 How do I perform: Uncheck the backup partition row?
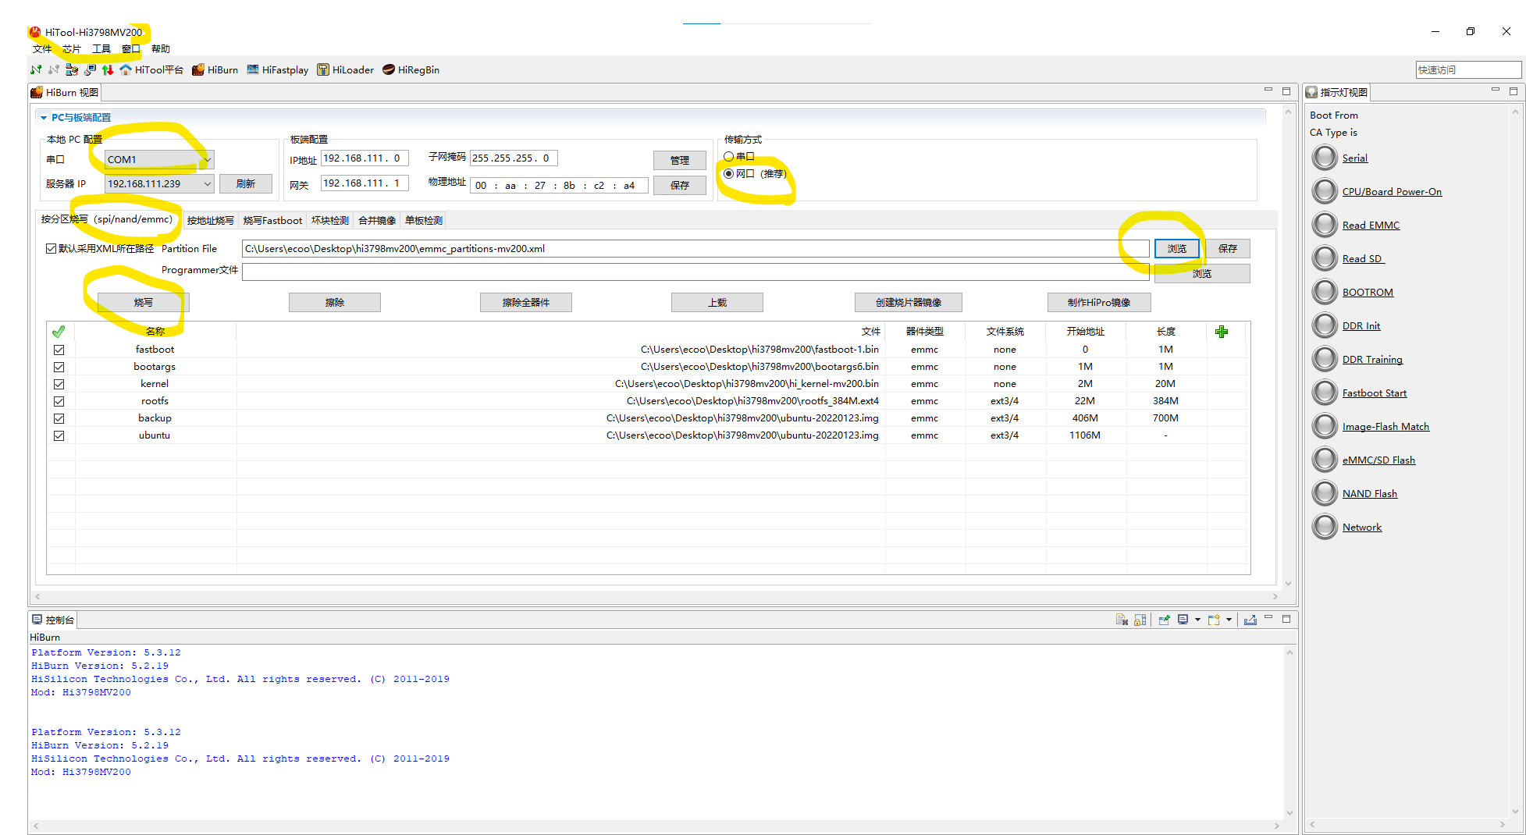coord(59,418)
